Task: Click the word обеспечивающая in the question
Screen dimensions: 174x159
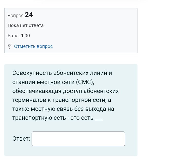Action: [37, 91]
